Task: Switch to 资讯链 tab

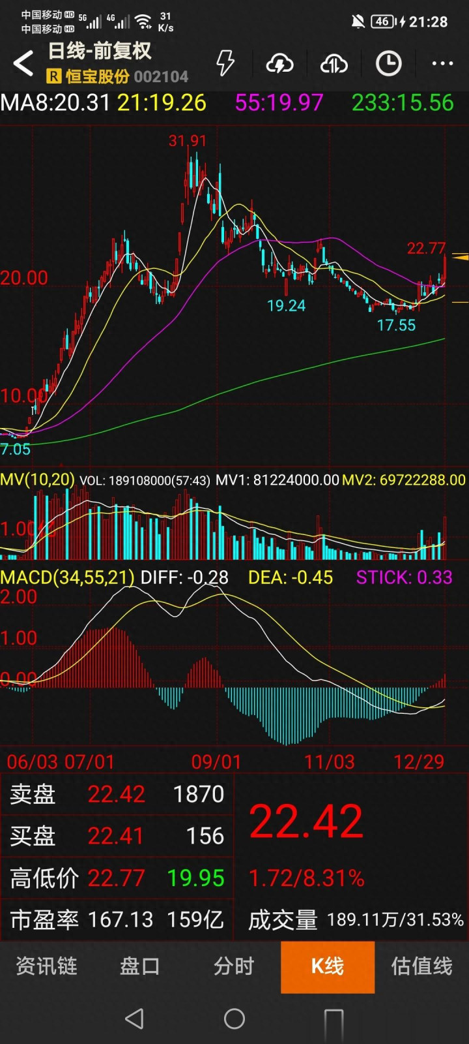Action: click(46, 966)
